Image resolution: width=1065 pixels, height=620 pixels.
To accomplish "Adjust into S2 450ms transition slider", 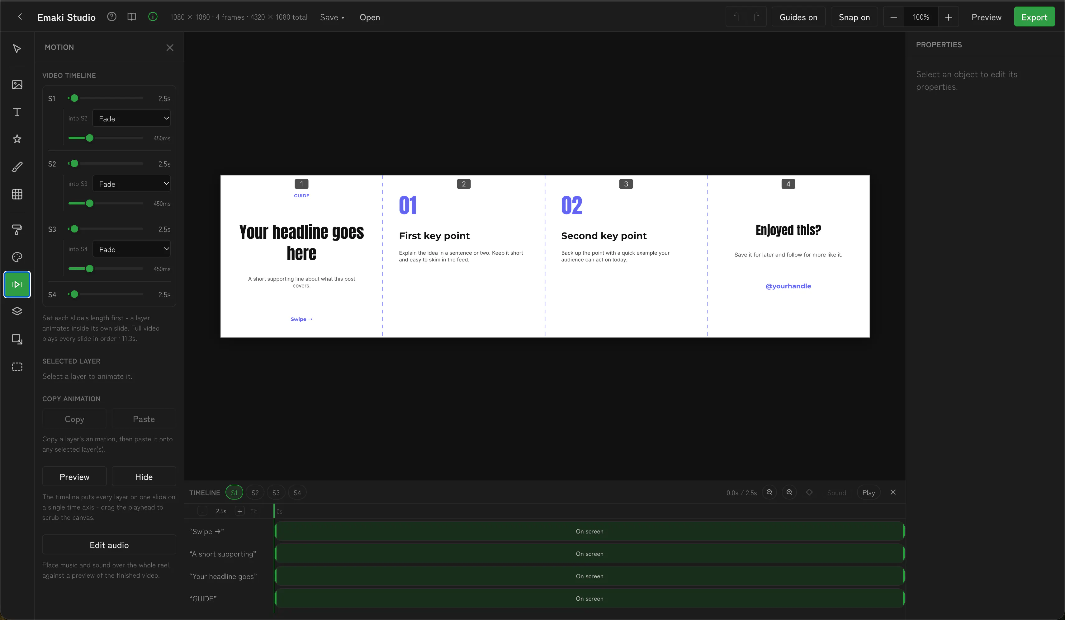I will tap(106, 138).
